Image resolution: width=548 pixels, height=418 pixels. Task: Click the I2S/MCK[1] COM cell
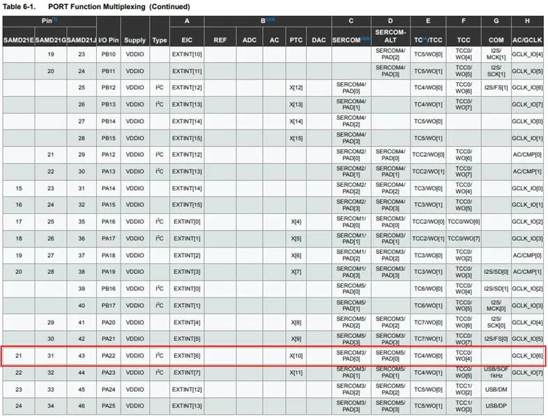coord(496,54)
